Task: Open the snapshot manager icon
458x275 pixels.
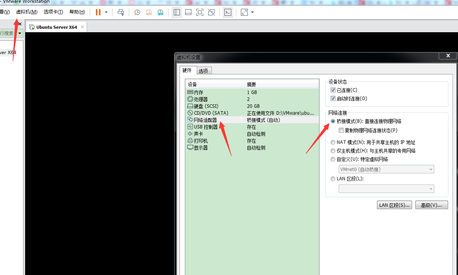Action: tap(160, 12)
